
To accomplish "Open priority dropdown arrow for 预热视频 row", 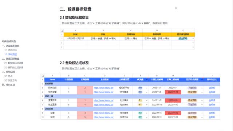I will click(147, 88).
